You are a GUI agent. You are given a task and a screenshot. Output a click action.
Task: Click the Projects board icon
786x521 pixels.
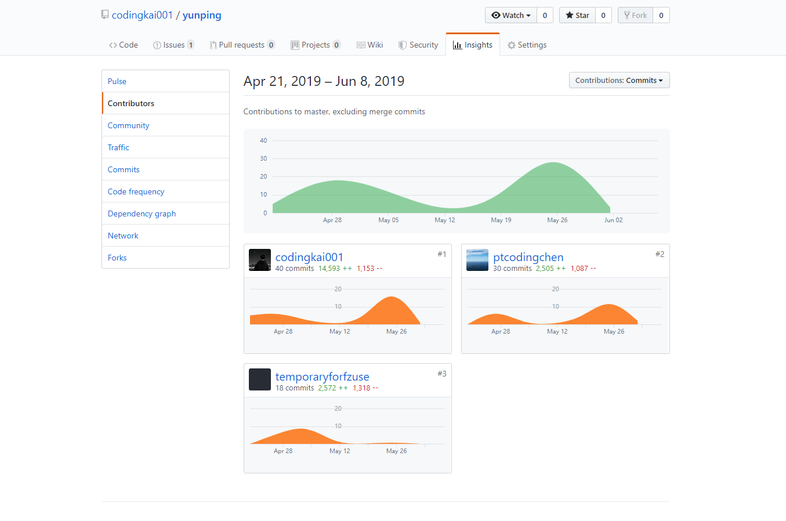(295, 45)
